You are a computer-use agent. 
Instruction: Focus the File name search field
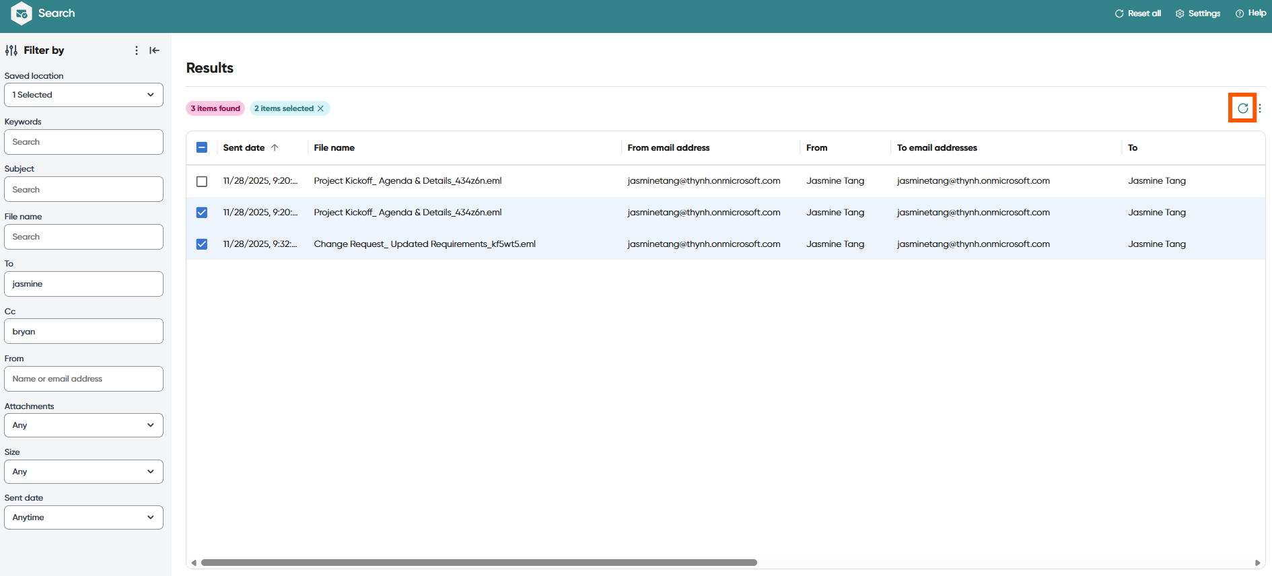[83, 237]
